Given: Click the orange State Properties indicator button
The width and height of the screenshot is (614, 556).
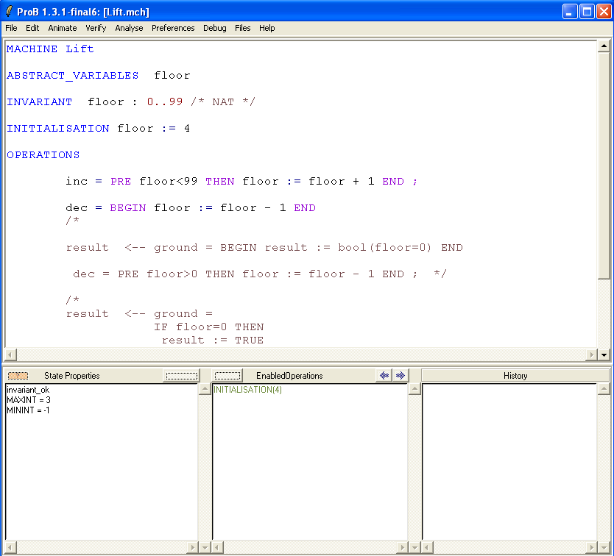Looking at the screenshot, I should click(18, 376).
